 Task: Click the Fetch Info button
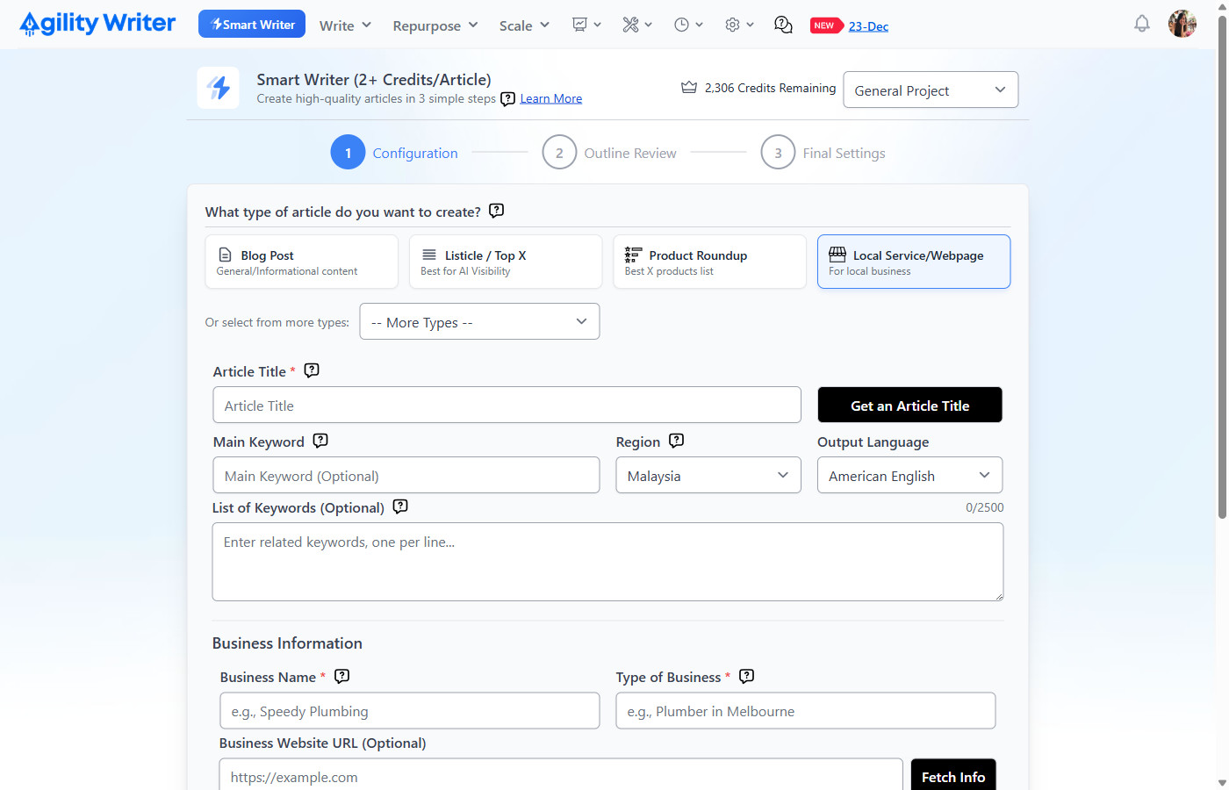[x=953, y=776]
